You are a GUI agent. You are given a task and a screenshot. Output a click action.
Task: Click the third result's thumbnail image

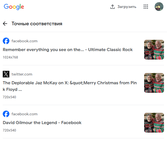click(154, 123)
